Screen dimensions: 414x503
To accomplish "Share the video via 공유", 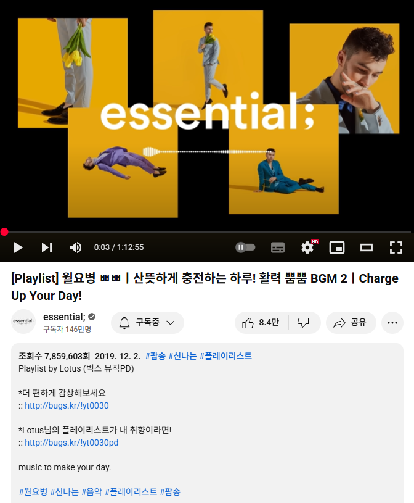I will [351, 323].
